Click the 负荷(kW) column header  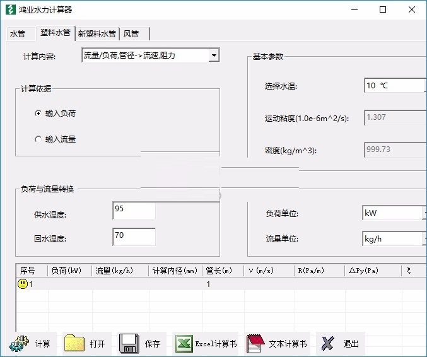70,271
